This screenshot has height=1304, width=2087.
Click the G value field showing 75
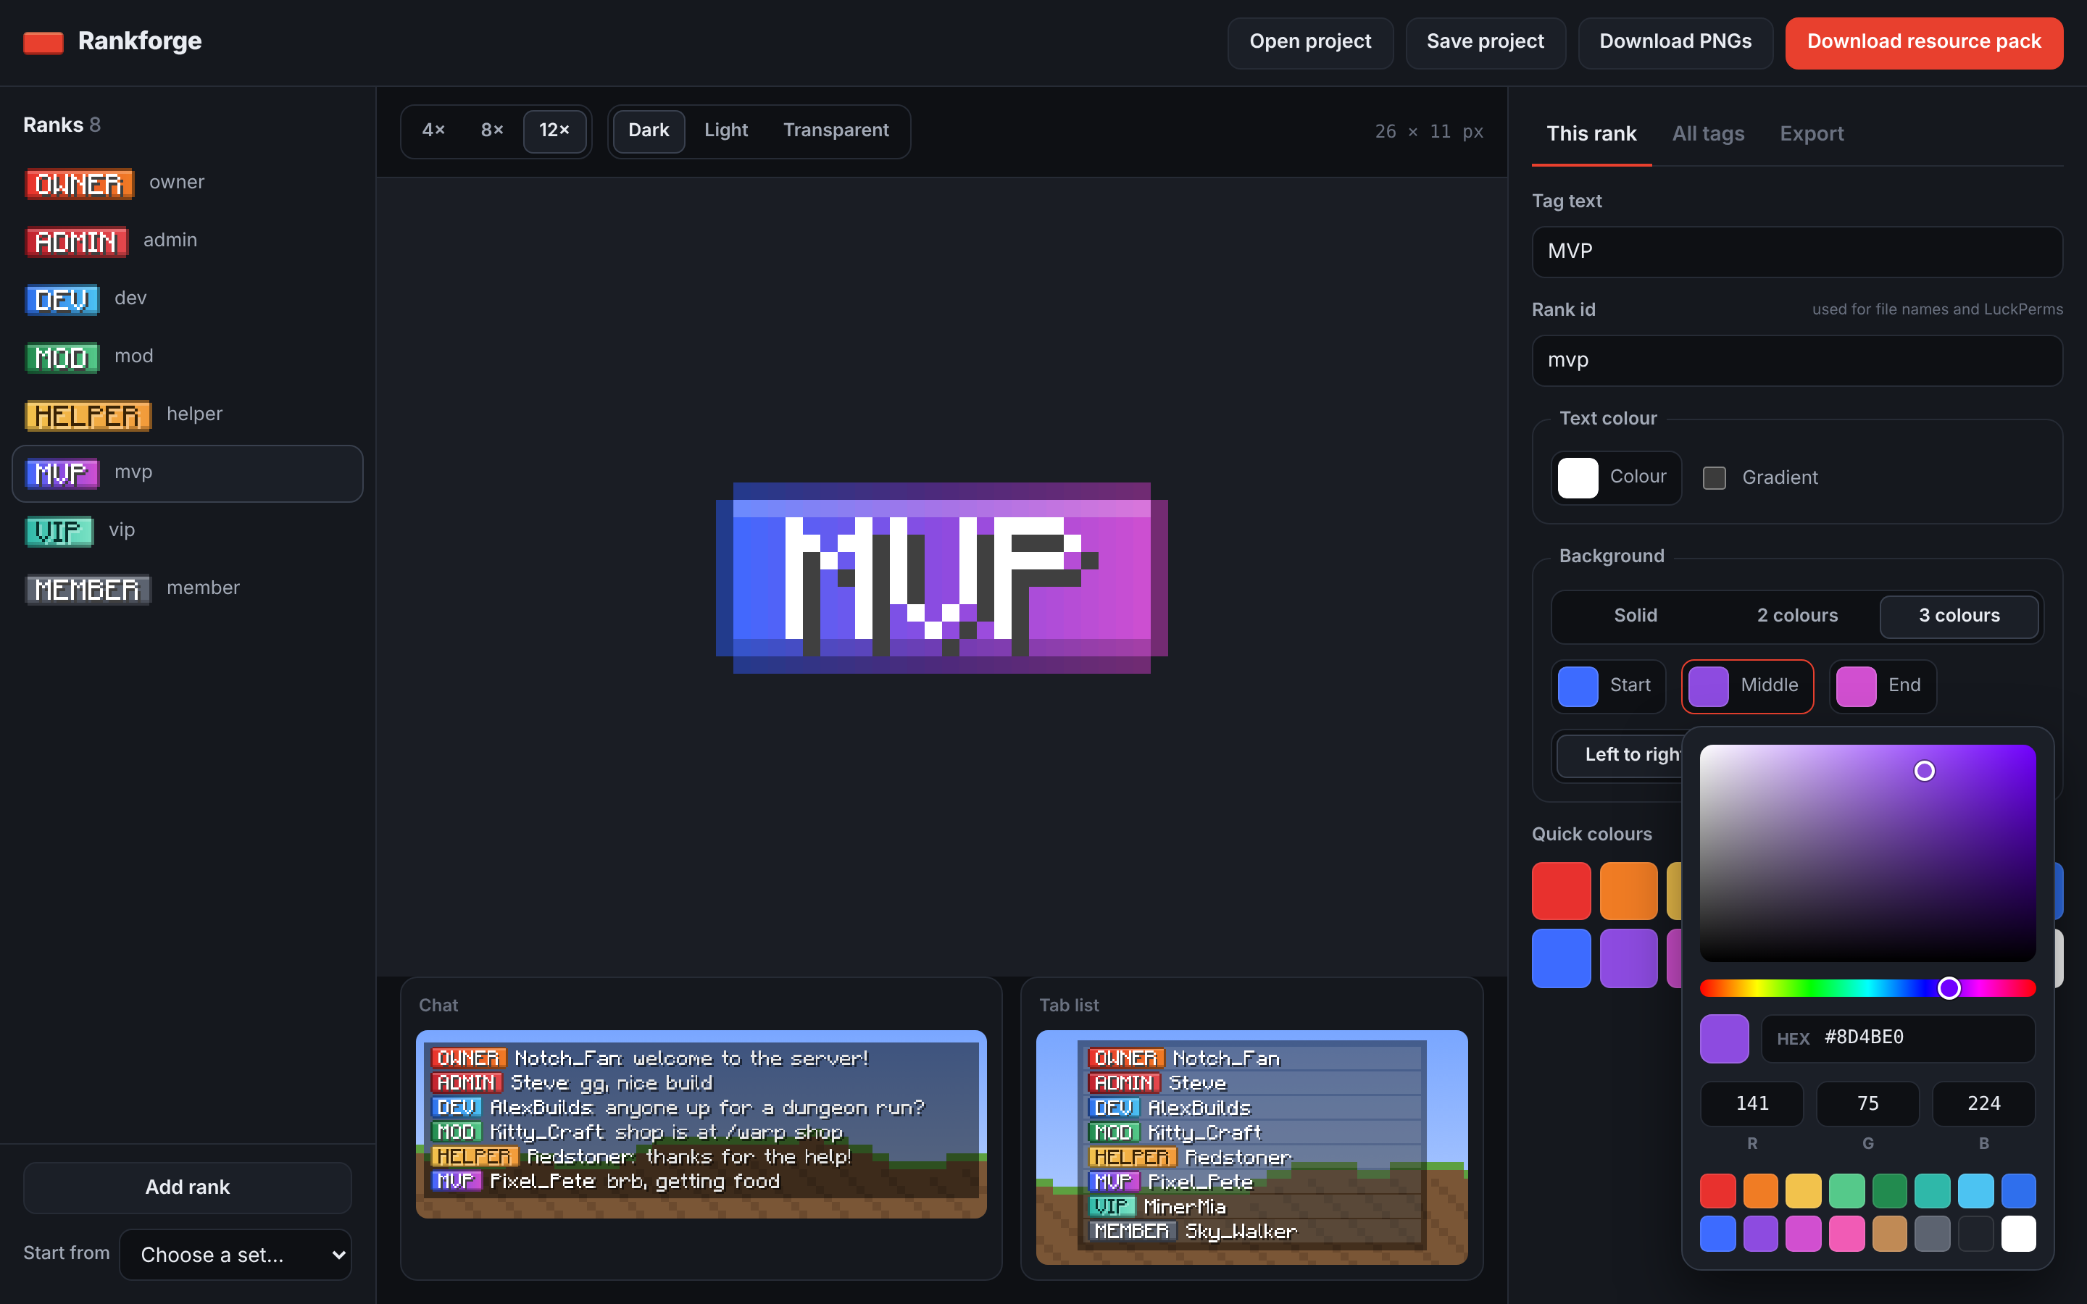tap(1868, 1104)
